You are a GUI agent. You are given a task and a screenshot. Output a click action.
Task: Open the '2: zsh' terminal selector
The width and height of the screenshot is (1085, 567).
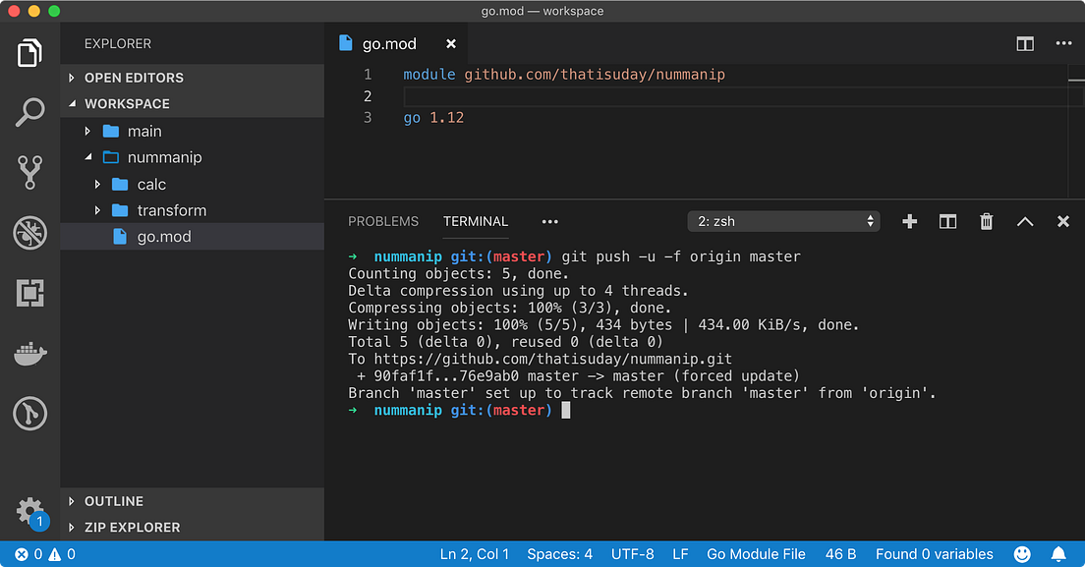coord(783,221)
